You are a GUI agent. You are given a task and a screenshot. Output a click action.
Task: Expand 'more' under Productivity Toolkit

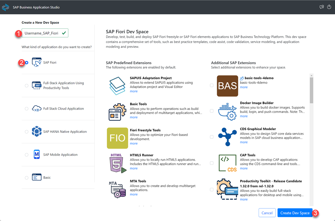click(x=244, y=200)
